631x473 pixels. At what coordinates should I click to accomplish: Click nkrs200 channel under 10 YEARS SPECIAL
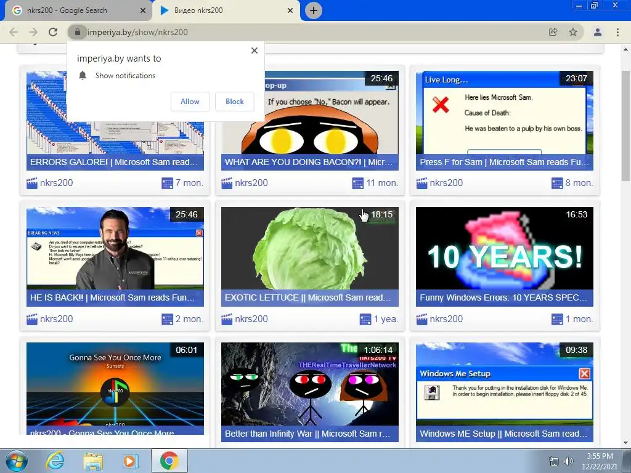pos(446,319)
